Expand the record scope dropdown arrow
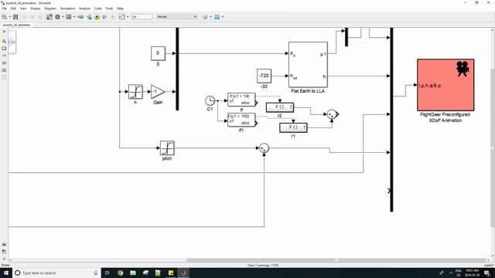This screenshot has width=495, height=278. pyautogui.click(x=128, y=17)
